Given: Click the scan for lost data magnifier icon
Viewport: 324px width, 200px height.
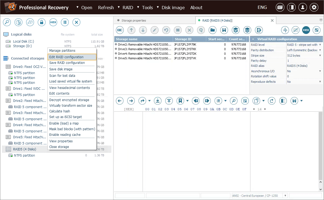Looking at the screenshot, I should pos(7,22).
